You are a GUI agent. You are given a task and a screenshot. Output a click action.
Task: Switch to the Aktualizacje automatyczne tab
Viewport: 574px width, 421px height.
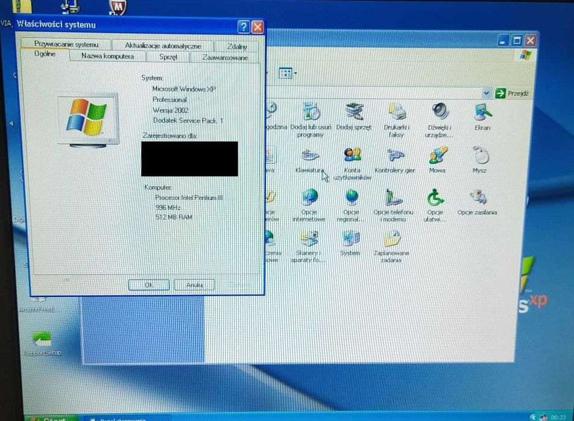[x=163, y=46]
